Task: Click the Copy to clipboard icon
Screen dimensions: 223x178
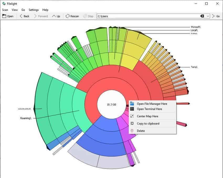Action: click(x=132, y=123)
